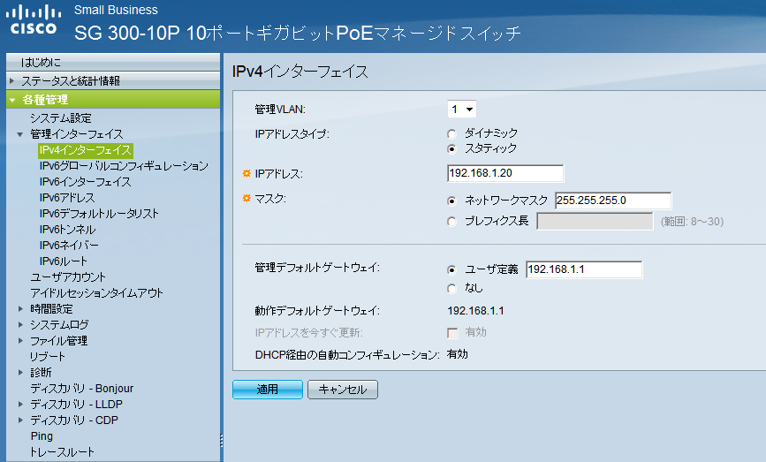Viewport: 766px width, 462px height.
Task: Open IPv6ネイバー page
Action: 69,246
